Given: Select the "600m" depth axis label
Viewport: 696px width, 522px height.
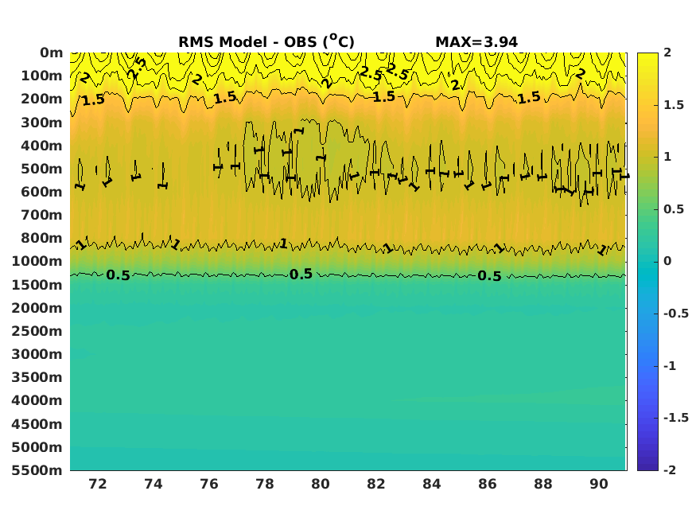Looking at the screenshot, I should click(41, 192).
